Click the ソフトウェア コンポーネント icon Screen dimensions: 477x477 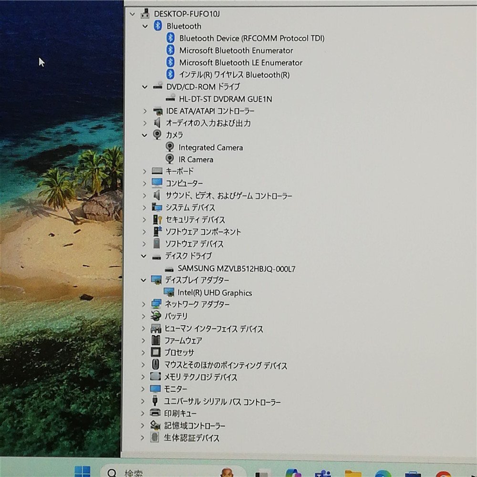(x=157, y=231)
